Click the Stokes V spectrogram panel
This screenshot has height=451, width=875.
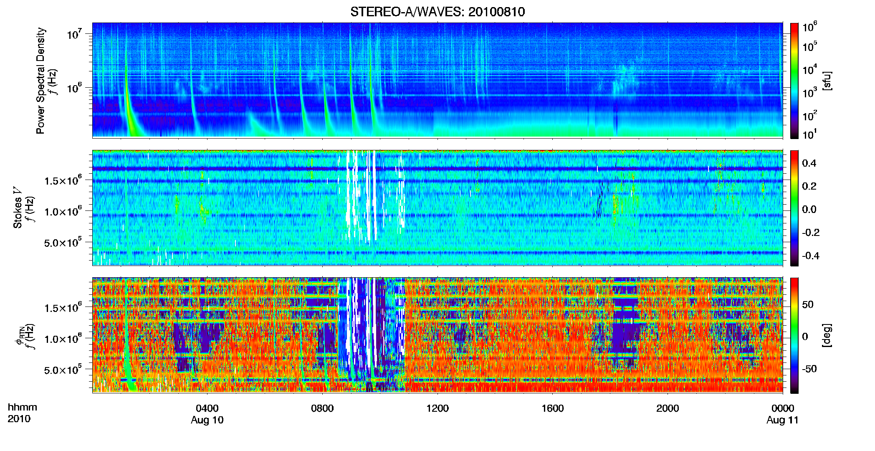pos(437,208)
